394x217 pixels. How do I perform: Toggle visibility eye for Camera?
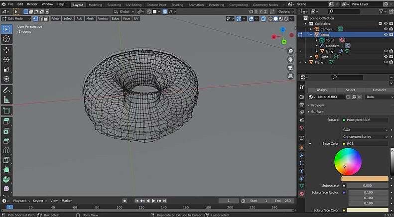pyautogui.click(x=386, y=29)
